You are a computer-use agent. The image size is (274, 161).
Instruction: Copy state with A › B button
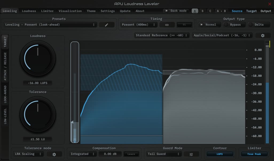tap(221, 11)
